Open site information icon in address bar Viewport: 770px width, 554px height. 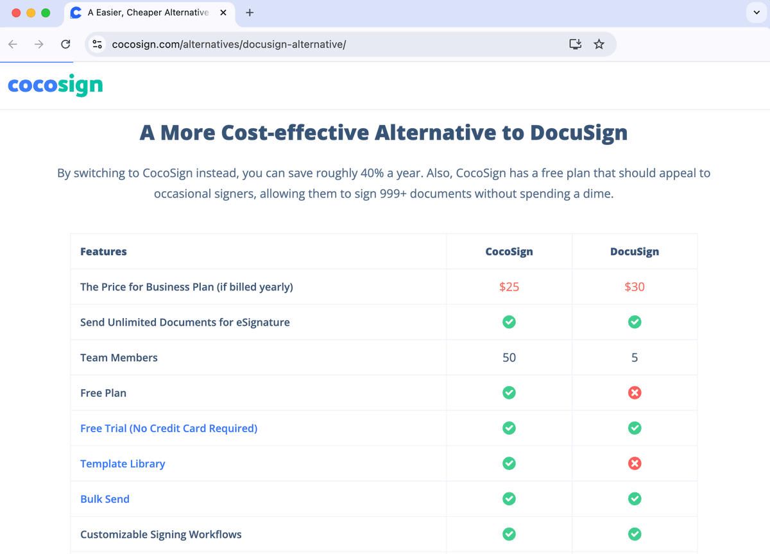98,44
